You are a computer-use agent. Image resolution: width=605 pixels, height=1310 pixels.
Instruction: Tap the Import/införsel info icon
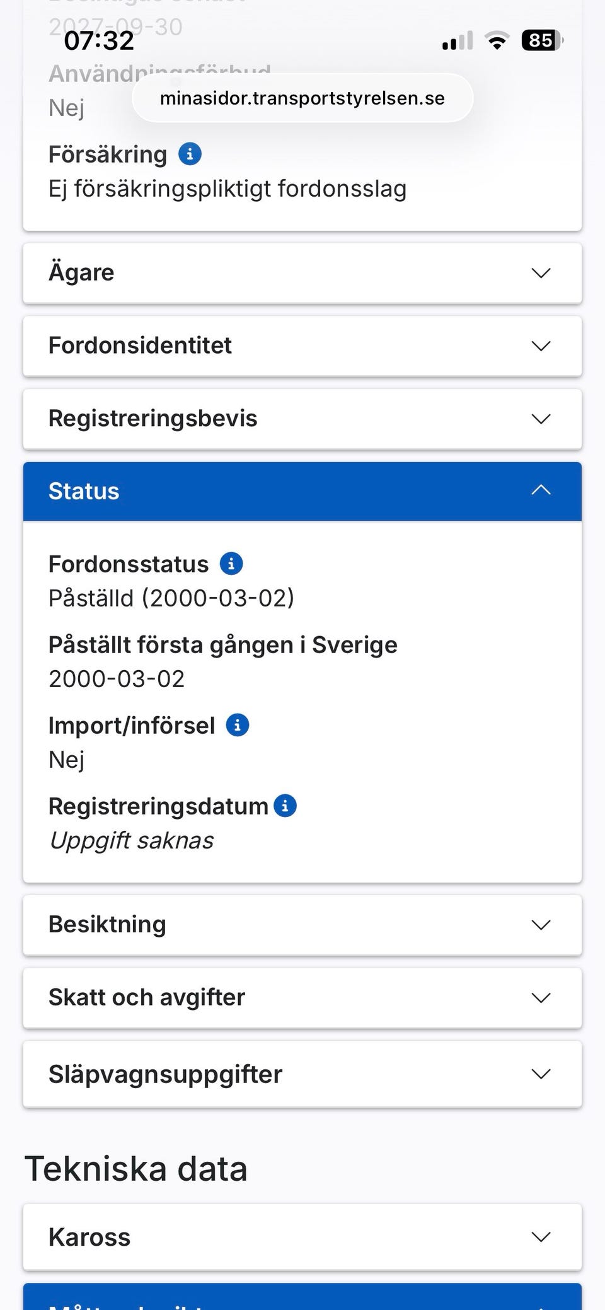pyautogui.click(x=238, y=725)
